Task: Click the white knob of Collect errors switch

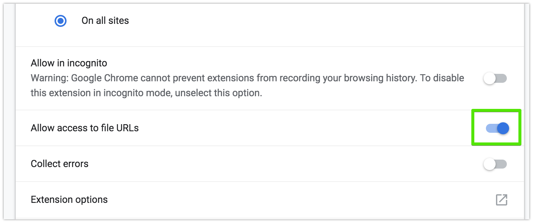Action: click(x=489, y=164)
